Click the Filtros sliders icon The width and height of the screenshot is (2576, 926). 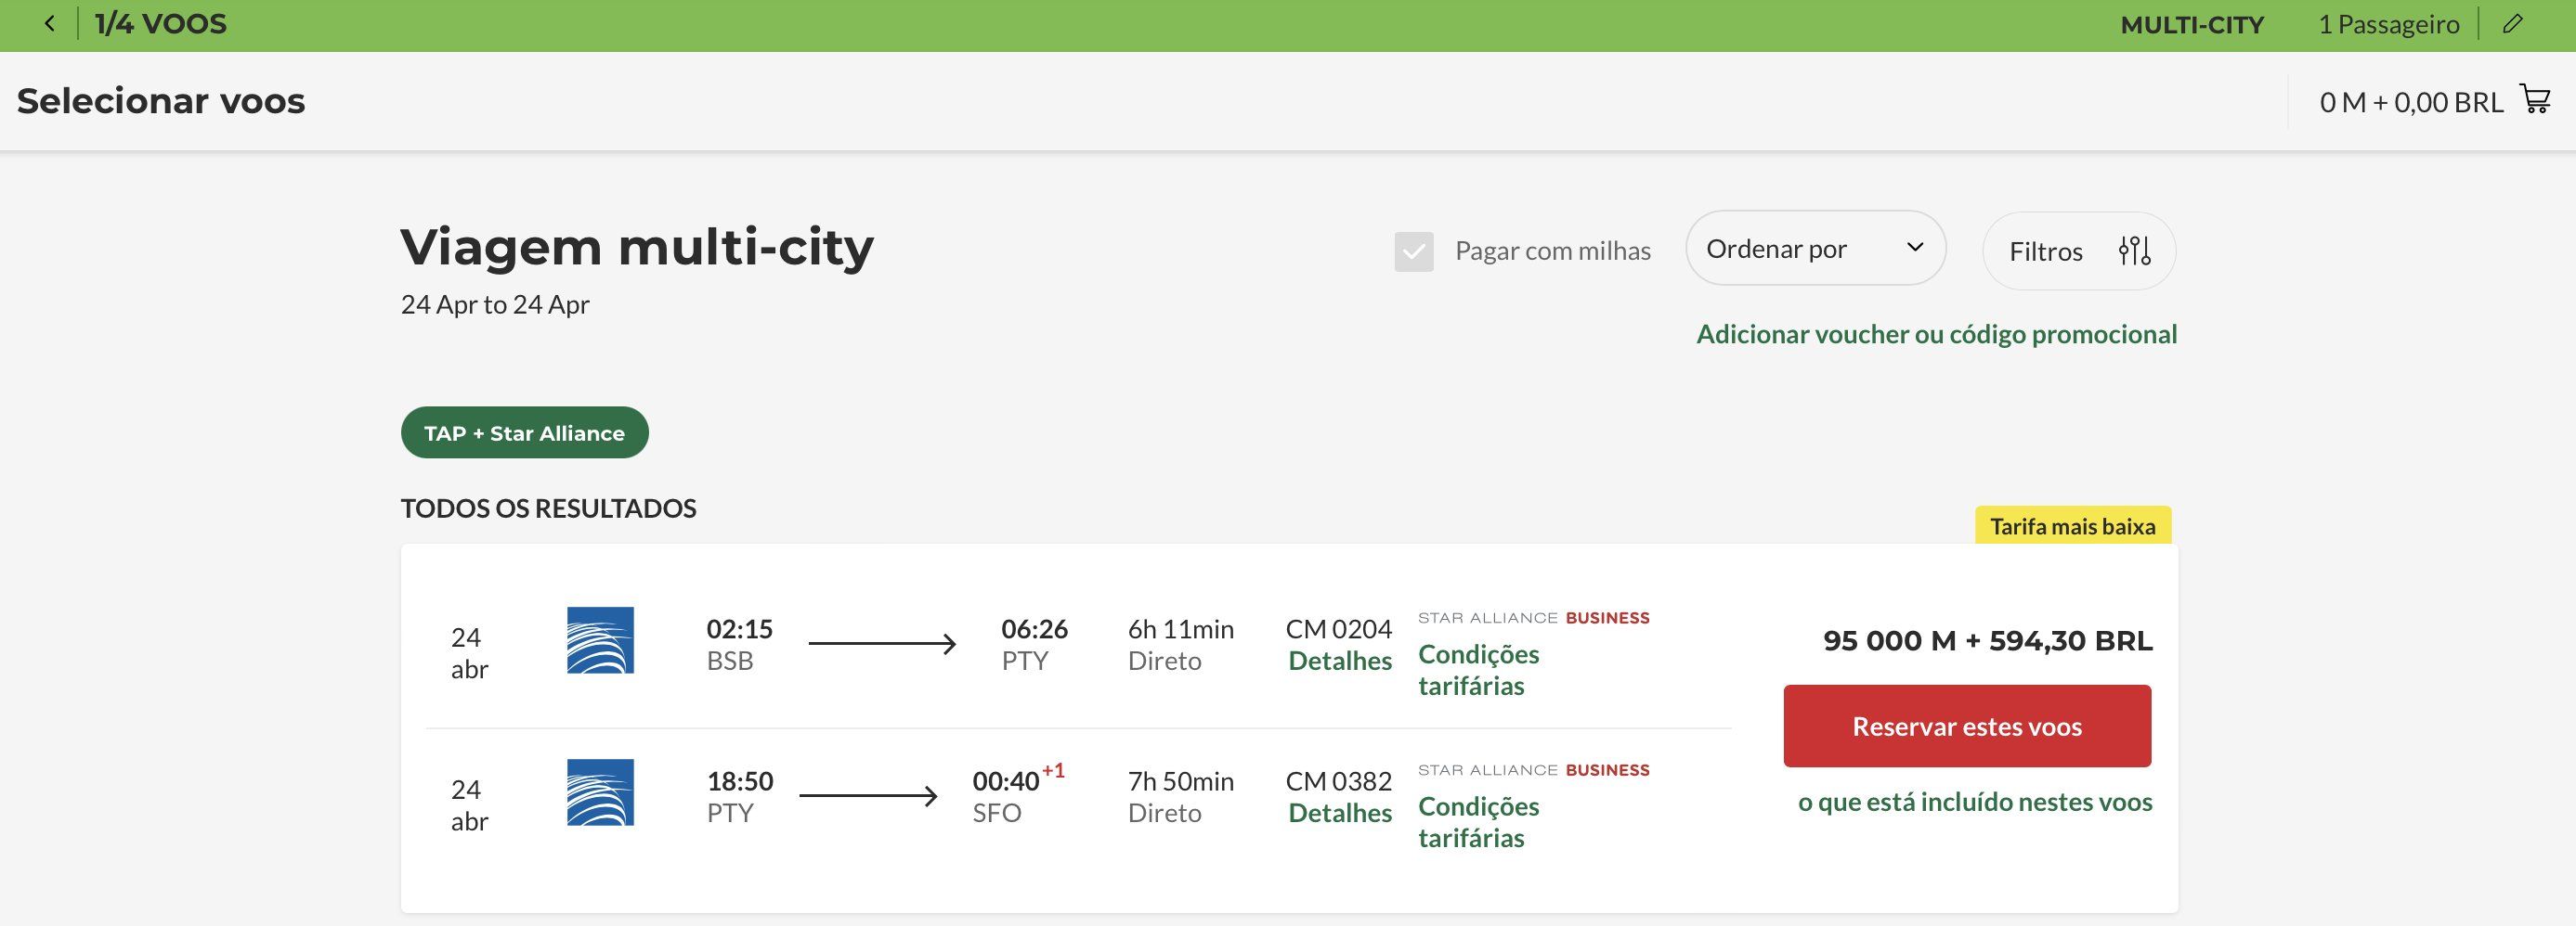pos(2134,250)
